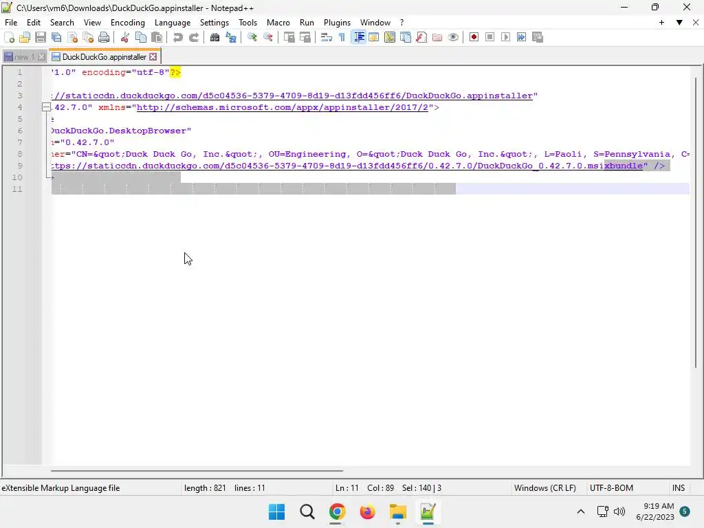This screenshot has height=528, width=704.
Task: Print the document with the printer icon
Action: (104, 37)
